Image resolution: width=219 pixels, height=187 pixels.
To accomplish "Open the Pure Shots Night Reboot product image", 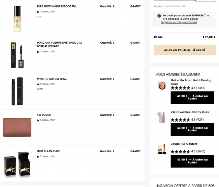I will coord(17,19).
